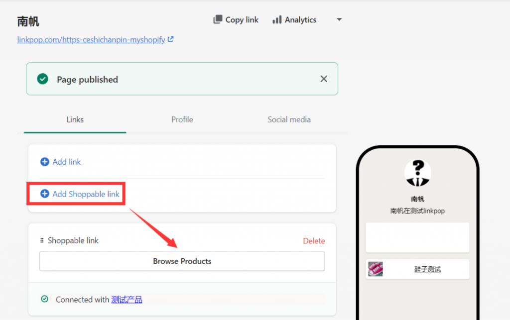Delete the Shoppable link
This screenshot has height=320, width=510.
[x=314, y=241]
